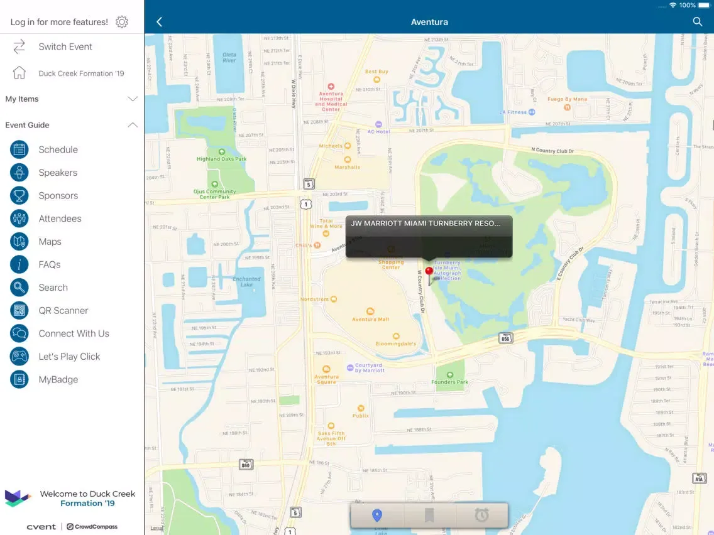This screenshot has height=535, width=714.
Task: Open the Schedule calendar icon
Action: (19, 149)
